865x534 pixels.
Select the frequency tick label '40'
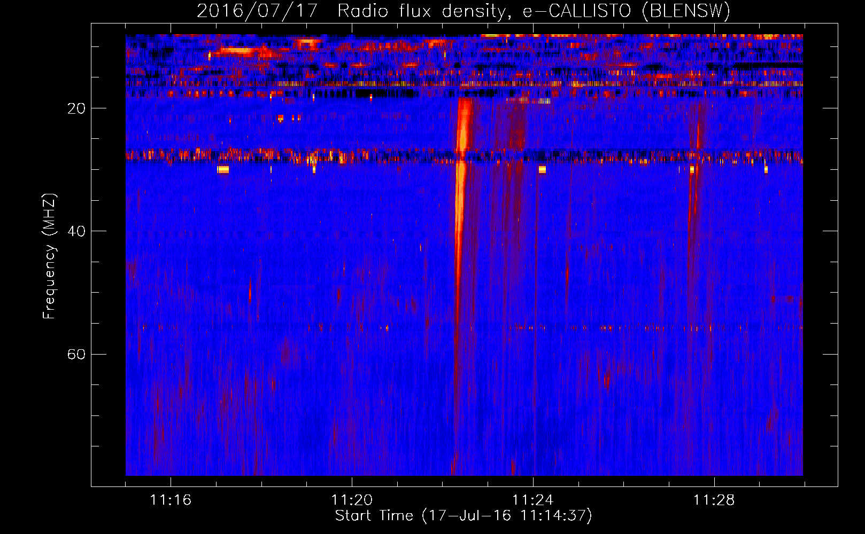pos(76,231)
